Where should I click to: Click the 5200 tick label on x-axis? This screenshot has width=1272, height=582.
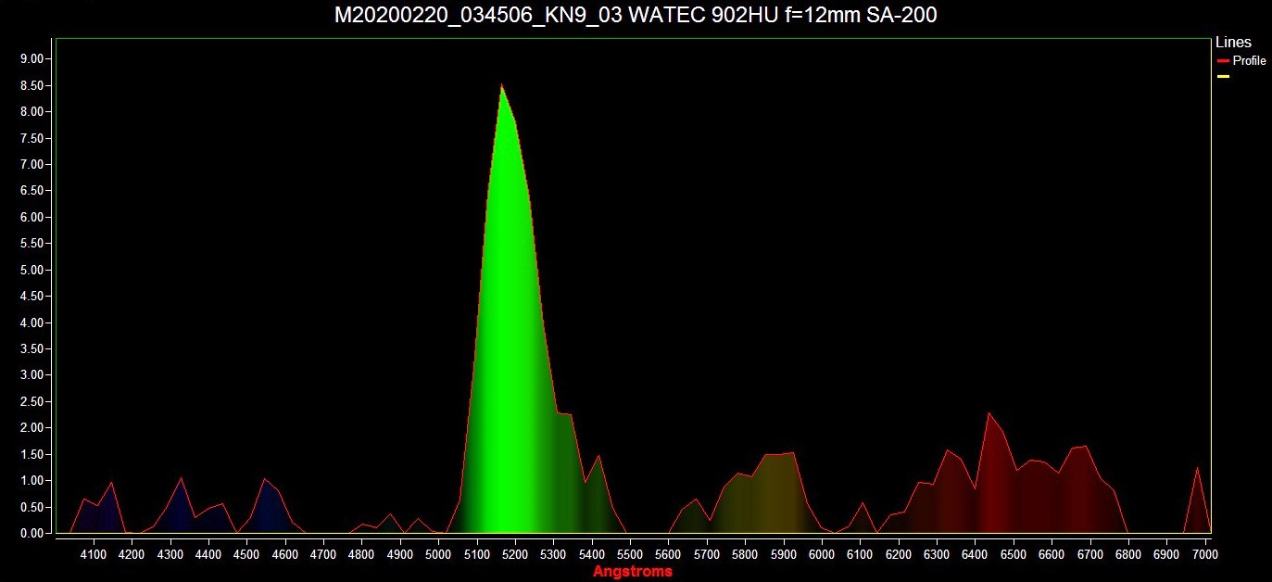[x=515, y=554]
